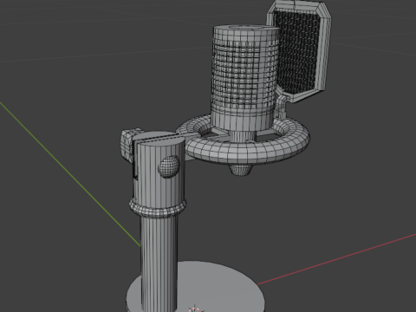The image size is (416, 312).
Task: Select the small sphere knob on stand
Action: (x=168, y=166)
